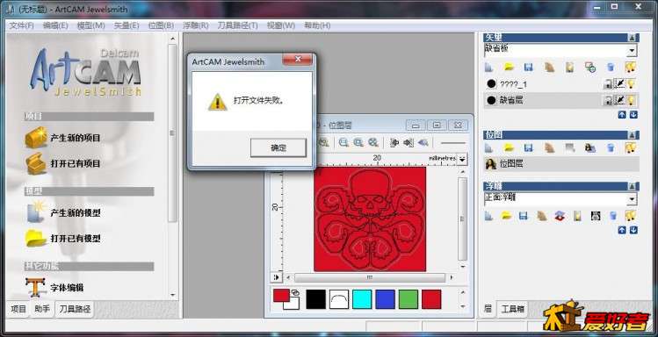Viewport: 658px width, 337px height.
Task: Create new bitmap layer in 位图 panel
Action: pos(488,147)
